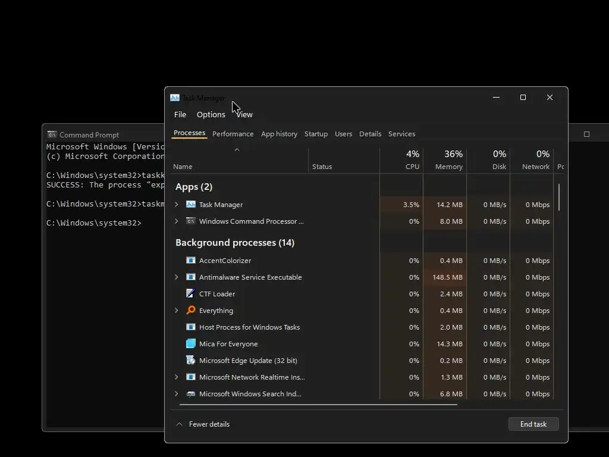The image size is (609, 457).
Task: Open the Options menu
Action: pos(211,115)
